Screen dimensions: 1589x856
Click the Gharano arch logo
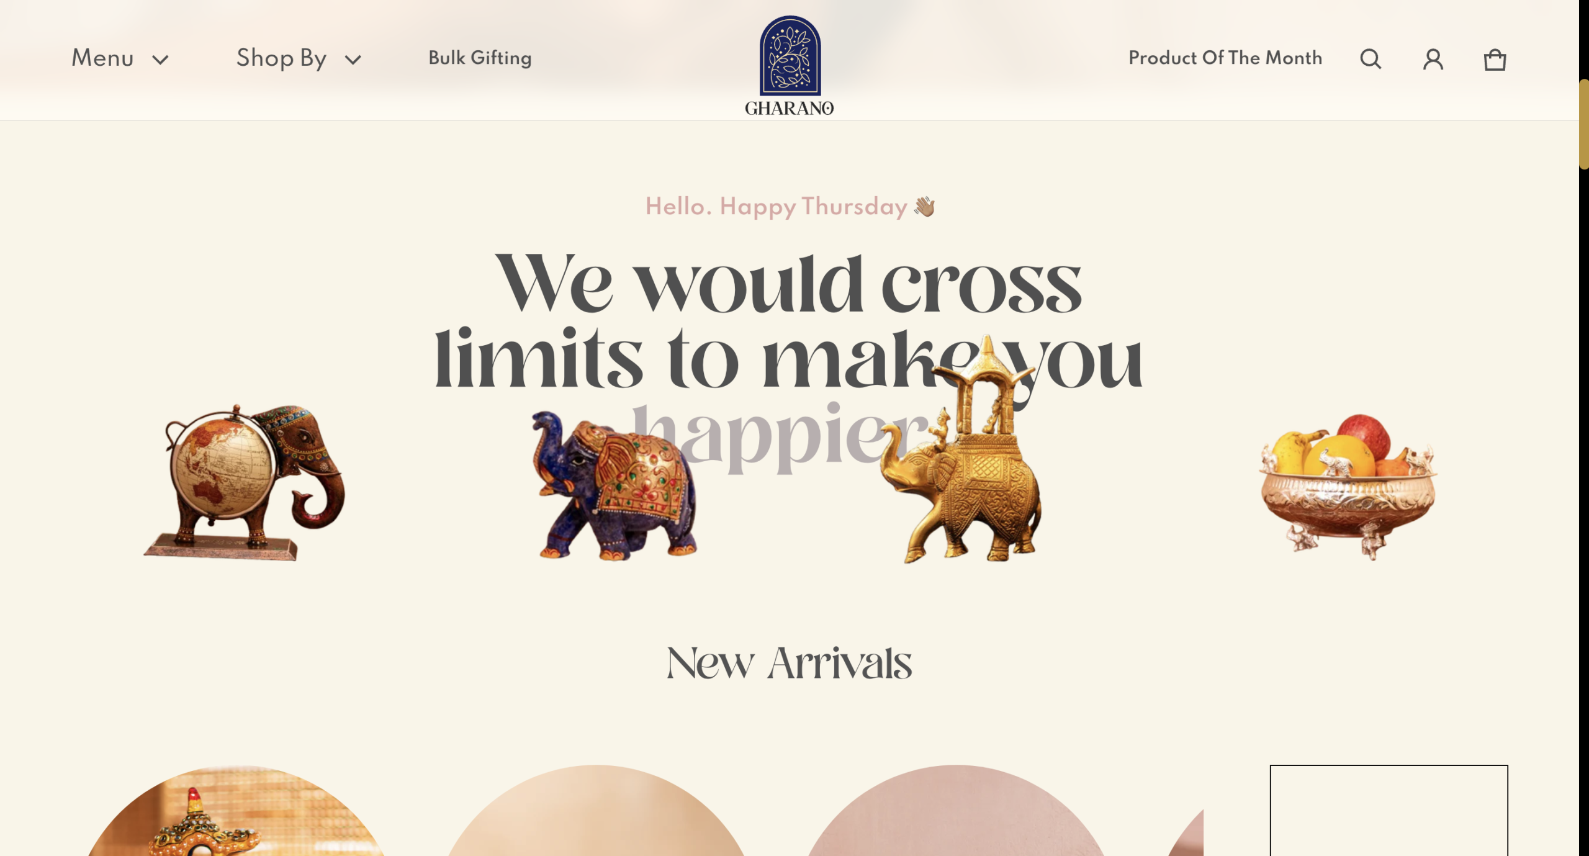click(x=790, y=65)
